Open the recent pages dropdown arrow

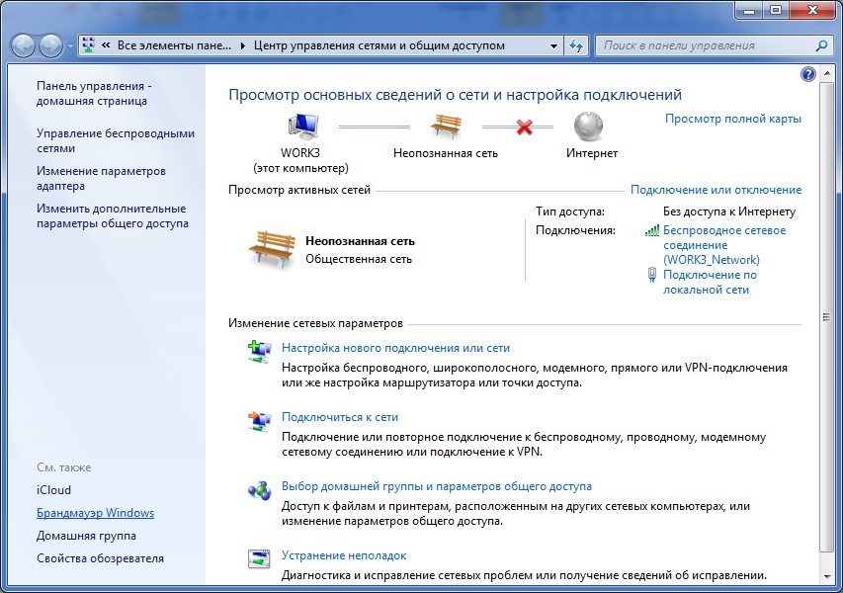(x=70, y=46)
